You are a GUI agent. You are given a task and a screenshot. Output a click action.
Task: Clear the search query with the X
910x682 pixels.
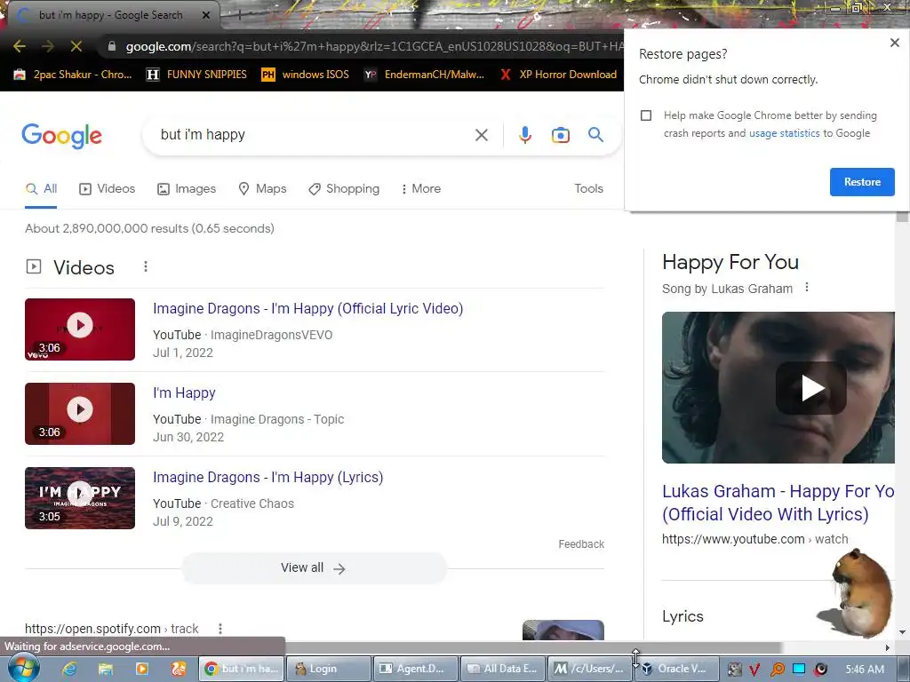[x=481, y=135]
